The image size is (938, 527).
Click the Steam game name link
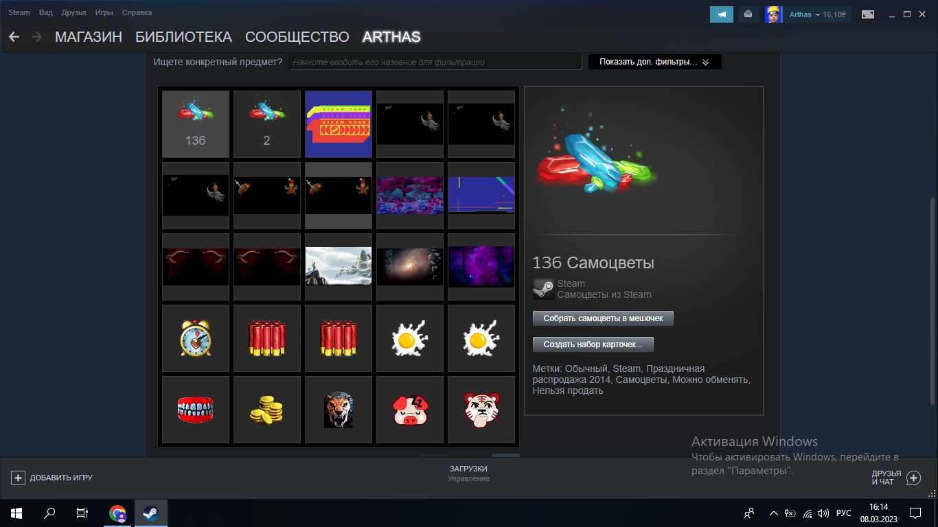pos(571,283)
